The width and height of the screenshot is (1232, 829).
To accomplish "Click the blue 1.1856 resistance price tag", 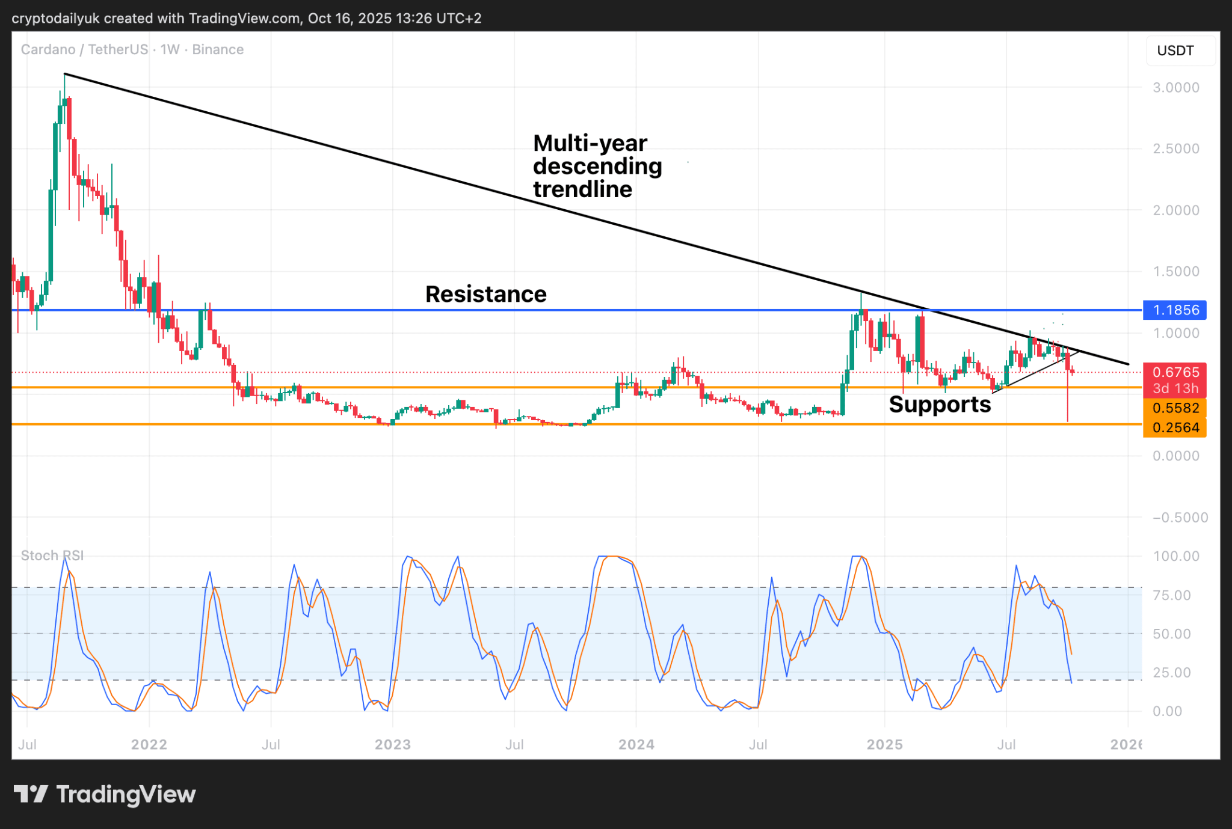I will [x=1175, y=310].
